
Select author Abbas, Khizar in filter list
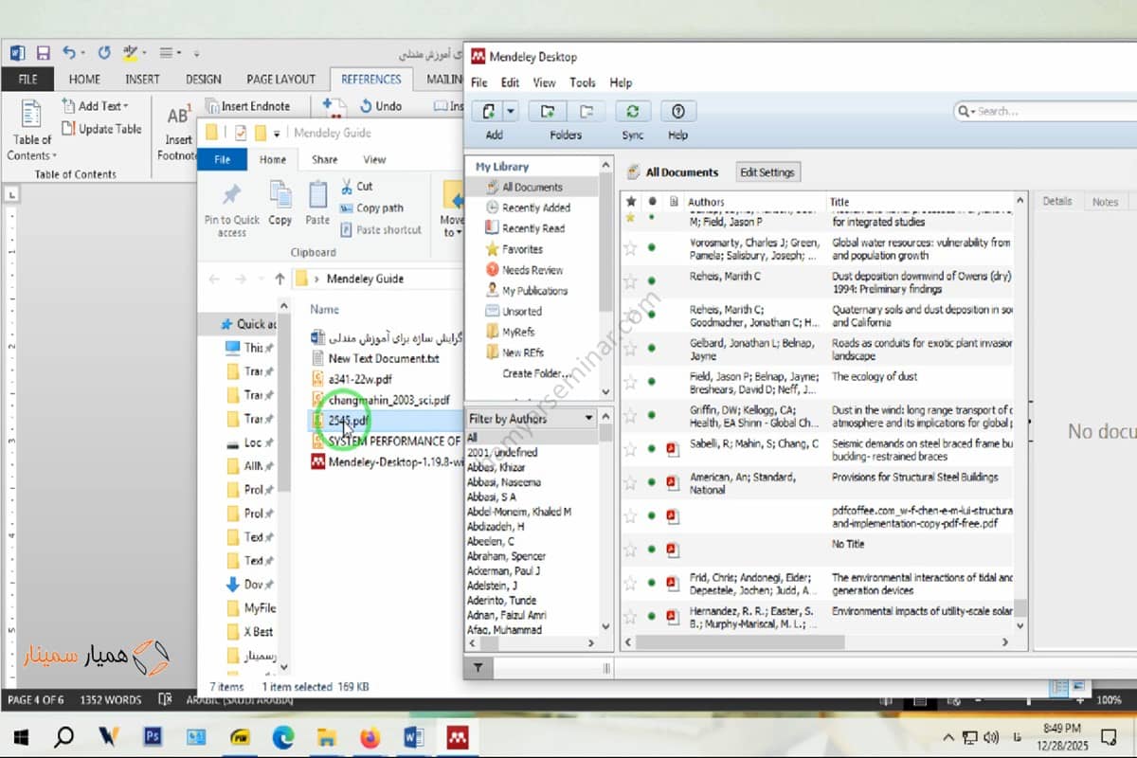(x=496, y=467)
